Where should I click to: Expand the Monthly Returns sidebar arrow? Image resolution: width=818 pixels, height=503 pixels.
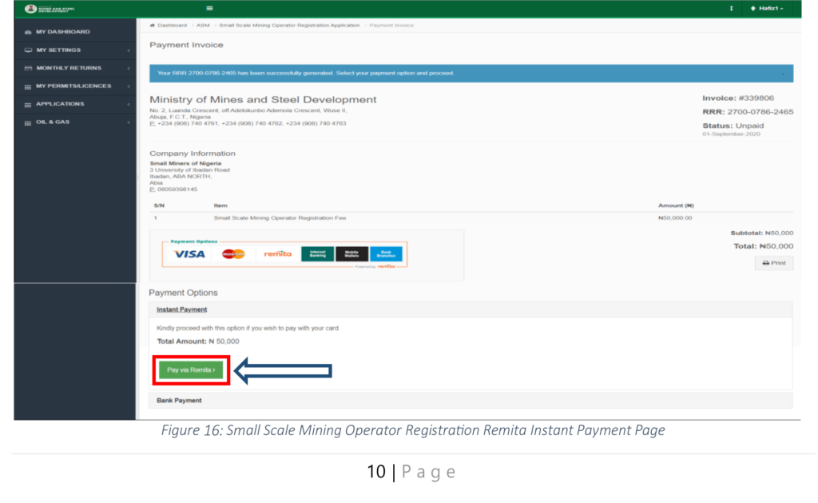tap(129, 69)
